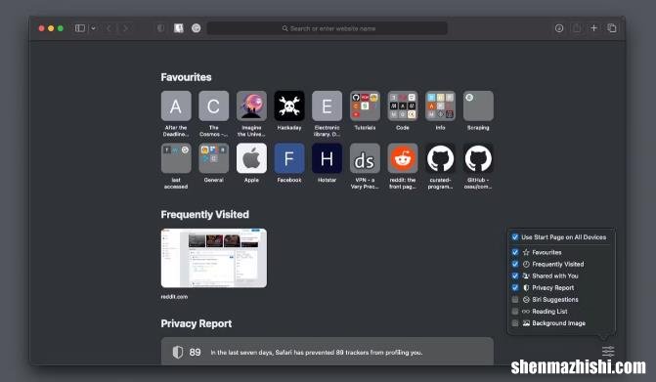Viewport: 656px width, 382px height.
Task: Open the Tutorials favourites folder
Action: tap(365, 106)
